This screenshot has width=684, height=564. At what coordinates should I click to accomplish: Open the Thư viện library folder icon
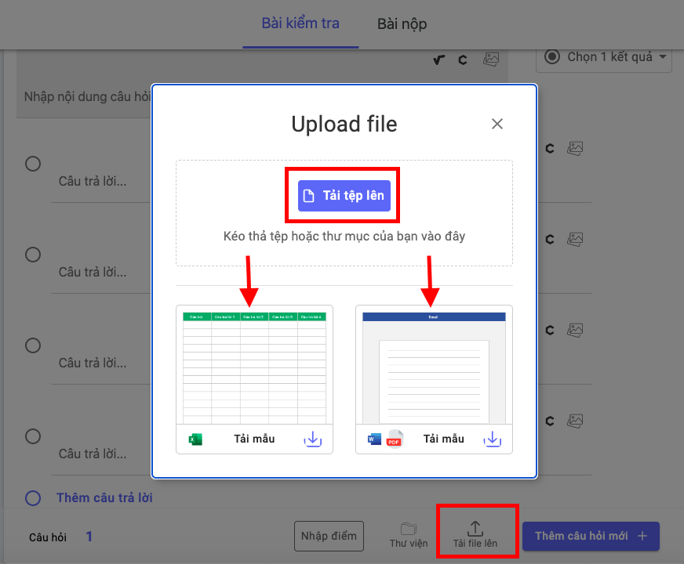408,529
